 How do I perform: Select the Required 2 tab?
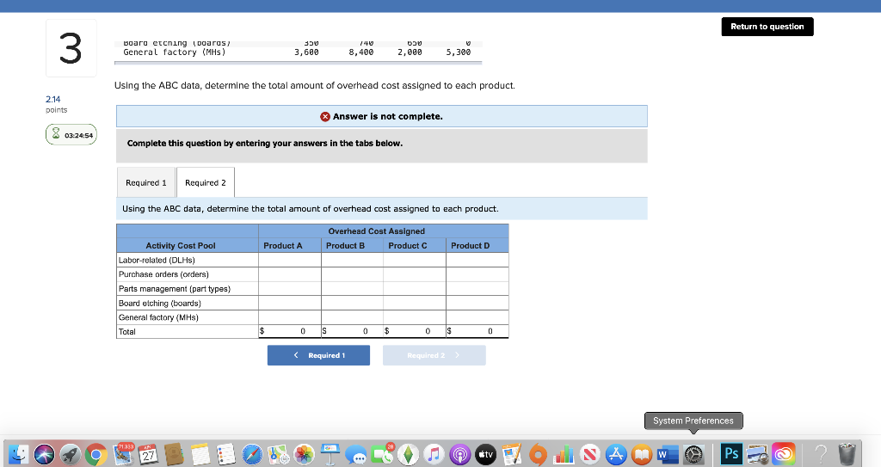pos(206,182)
